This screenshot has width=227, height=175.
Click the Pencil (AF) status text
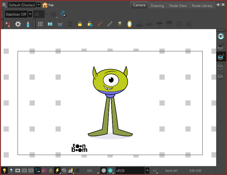coord(171,171)
